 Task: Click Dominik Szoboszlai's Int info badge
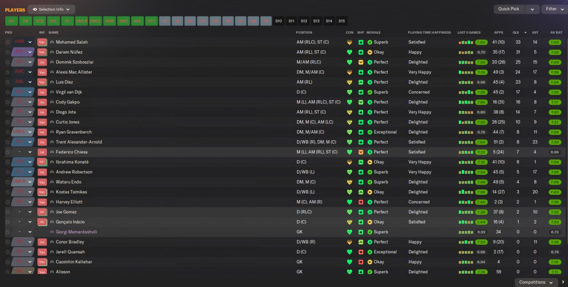[x=42, y=62]
